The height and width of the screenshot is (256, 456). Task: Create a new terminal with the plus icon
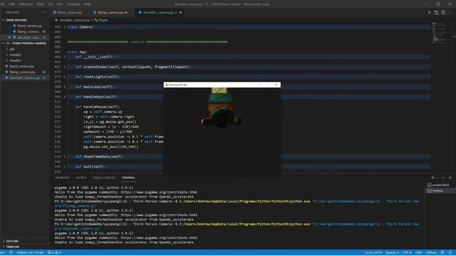pos(432,178)
